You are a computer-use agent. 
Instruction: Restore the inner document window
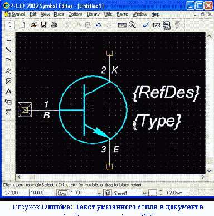click(x=203, y=15)
